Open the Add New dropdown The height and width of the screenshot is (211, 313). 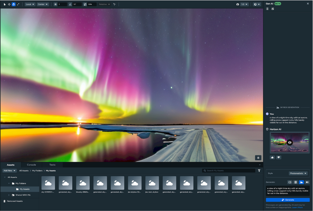coord(9,170)
